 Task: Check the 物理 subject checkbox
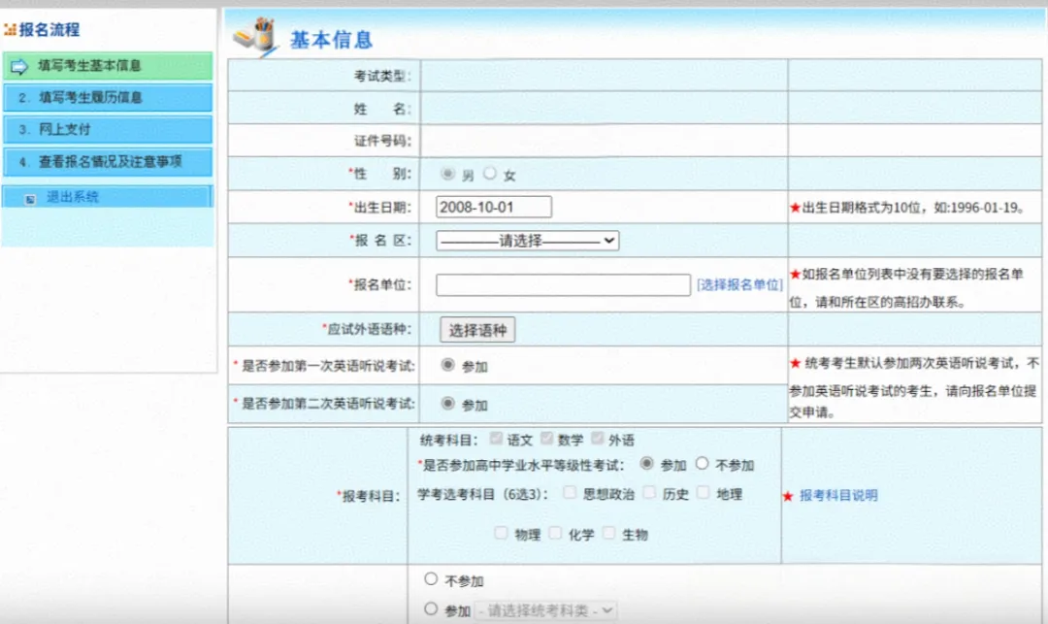pyautogui.click(x=501, y=533)
